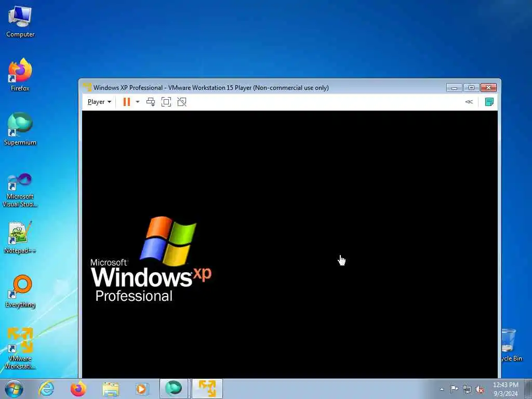532x399 pixels.
Task: Select the VMware Workstation desktop shortcut
Action: (x=20, y=349)
